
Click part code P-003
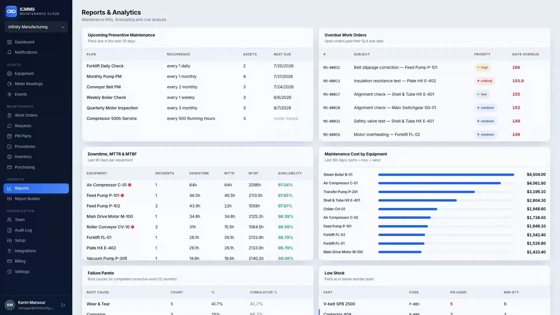tap(414, 304)
